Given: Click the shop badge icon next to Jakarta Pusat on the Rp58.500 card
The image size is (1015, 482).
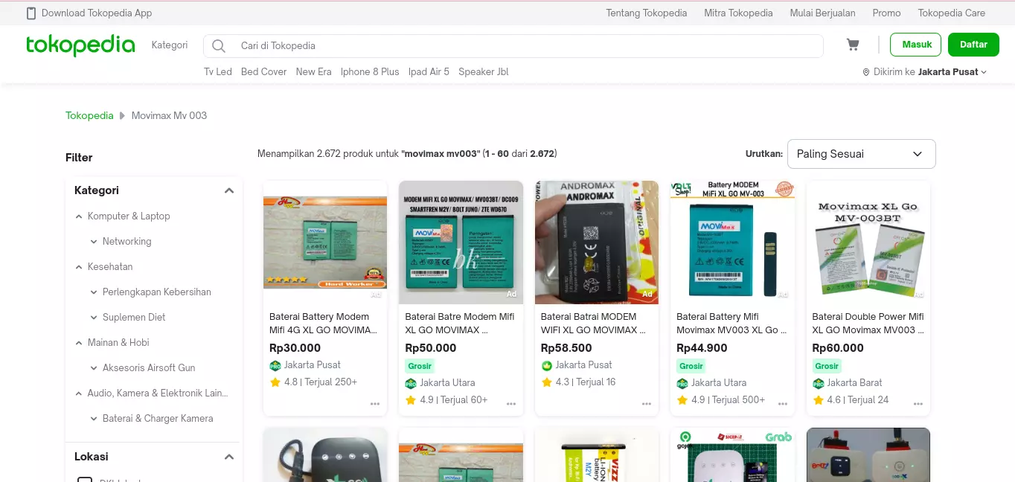Looking at the screenshot, I should (546, 365).
